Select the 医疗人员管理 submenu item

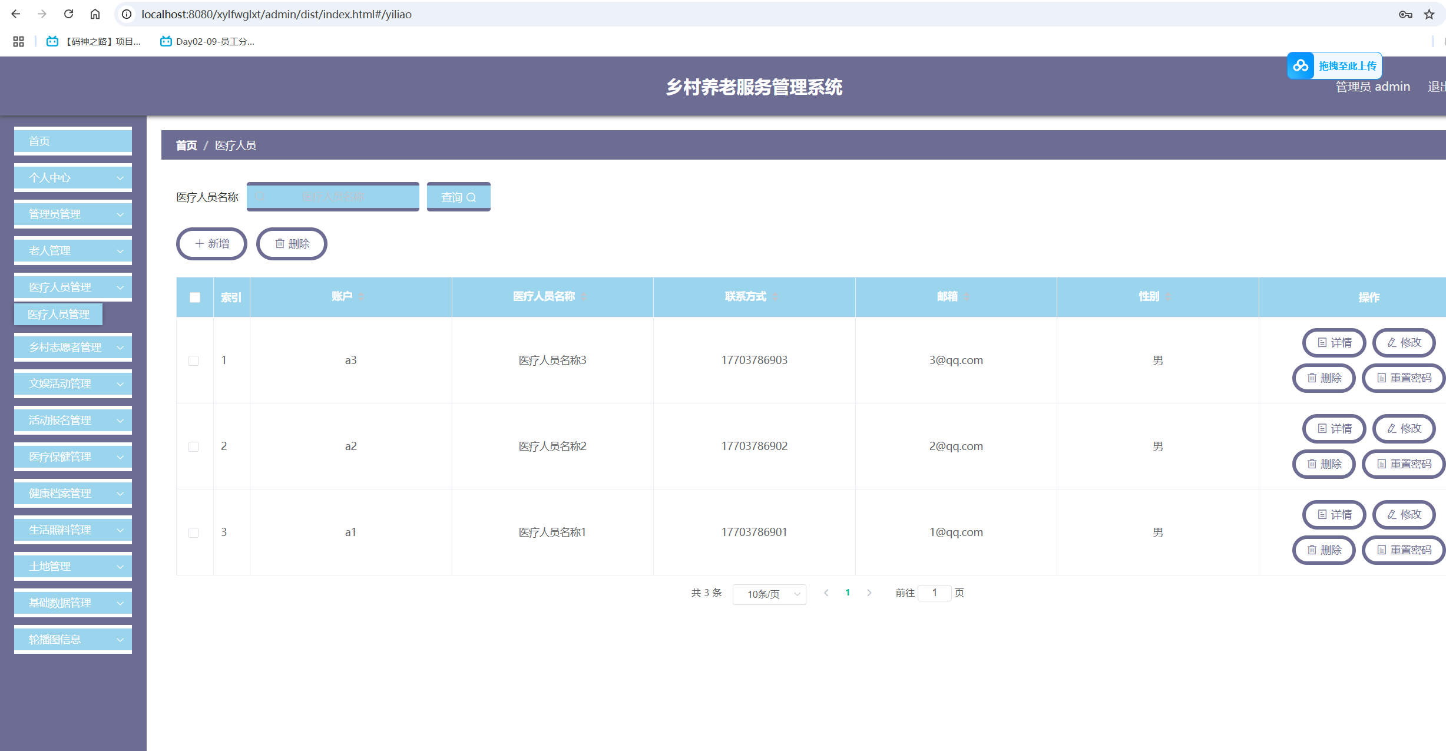(x=58, y=315)
